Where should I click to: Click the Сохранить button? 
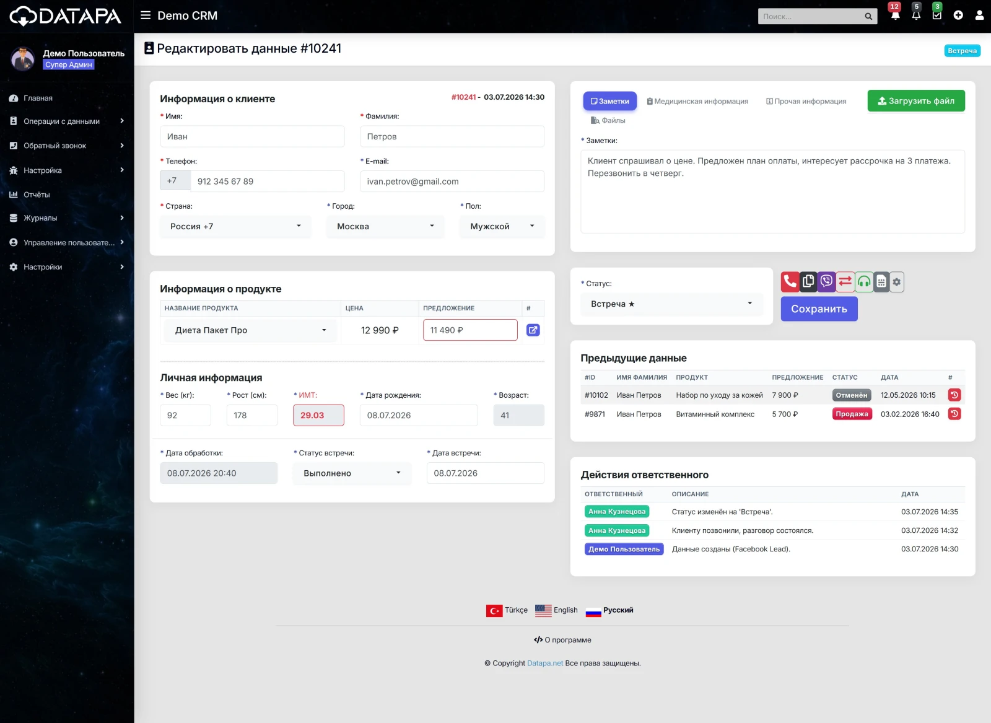click(819, 309)
